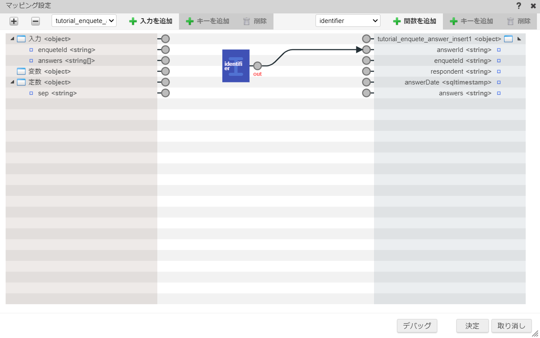This screenshot has width=540, height=338.
Task: Collapse the 定数 object tree node
Action: coord(12,82)
